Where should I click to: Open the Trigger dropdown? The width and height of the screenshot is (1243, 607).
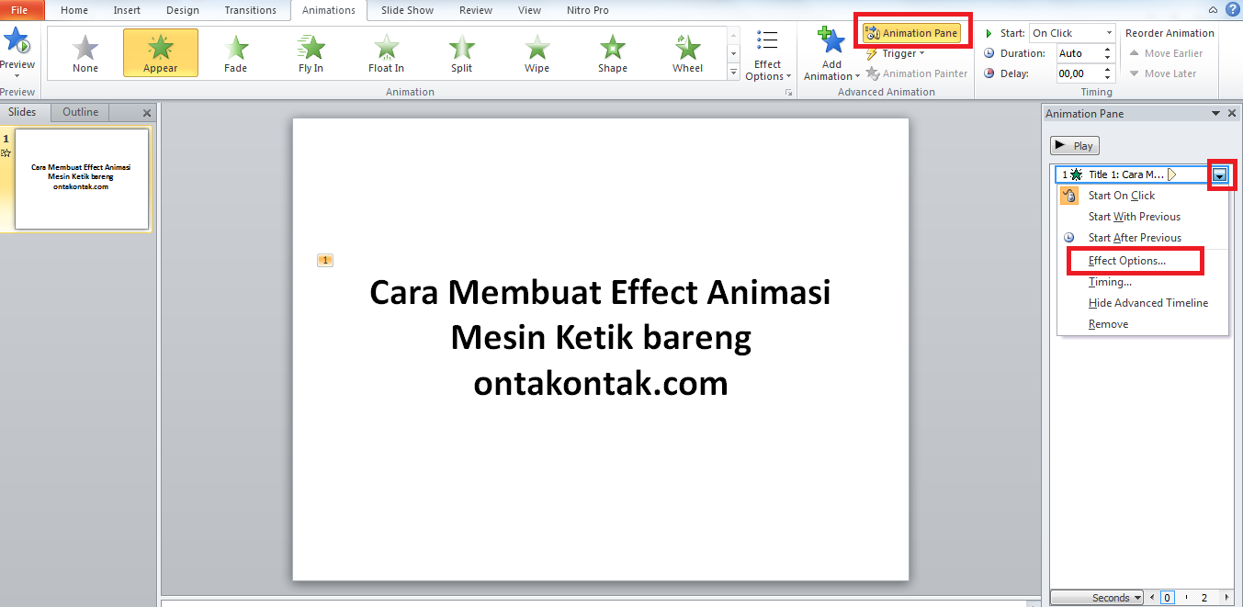point(895,53)
